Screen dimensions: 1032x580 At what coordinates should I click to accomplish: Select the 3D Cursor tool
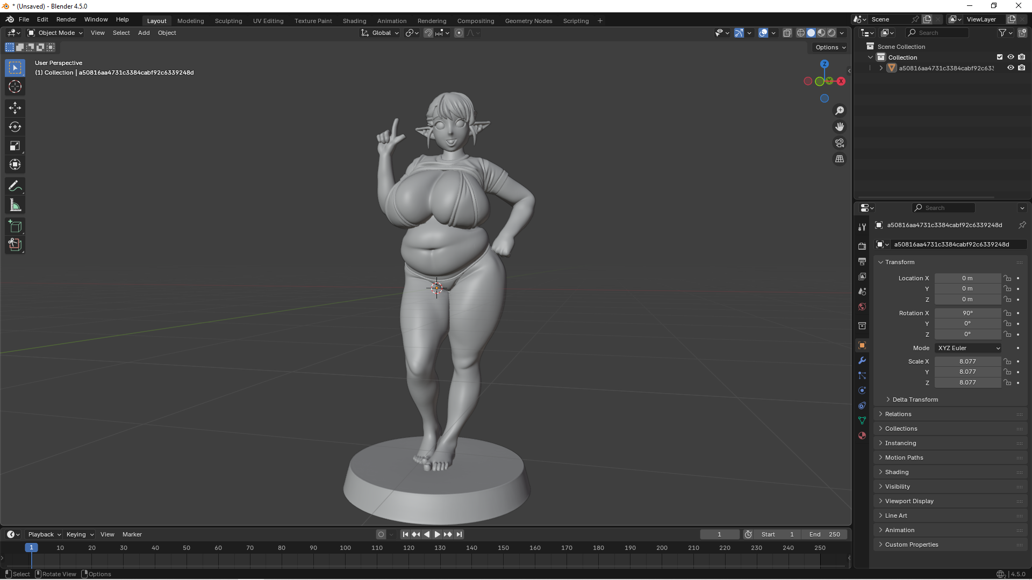15,86
